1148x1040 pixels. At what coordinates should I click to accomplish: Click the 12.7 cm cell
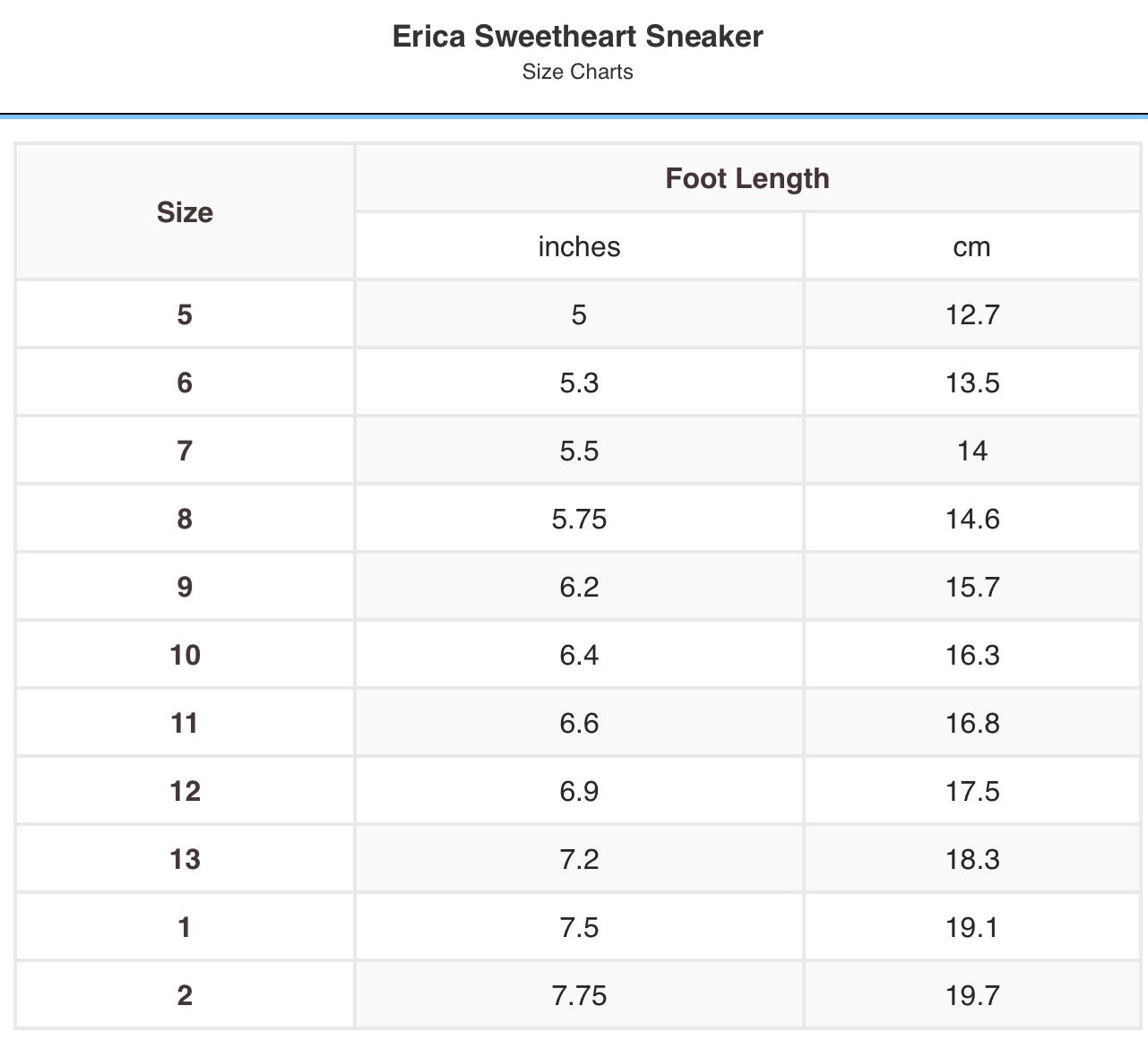point(972,314)
